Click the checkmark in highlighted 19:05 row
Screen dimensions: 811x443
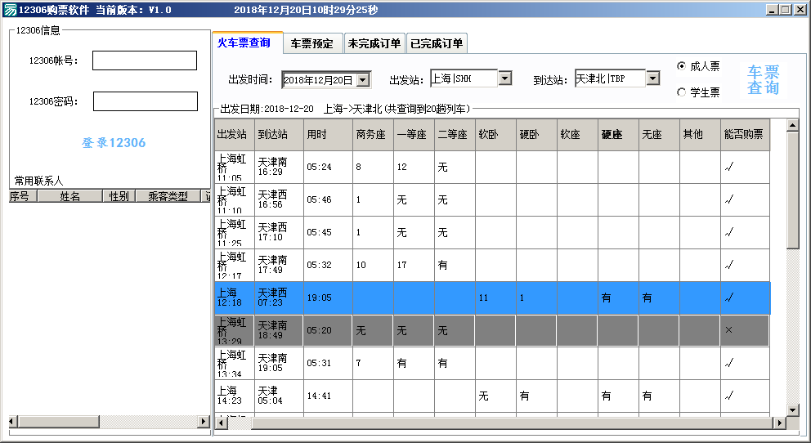(x=729, y=298)
